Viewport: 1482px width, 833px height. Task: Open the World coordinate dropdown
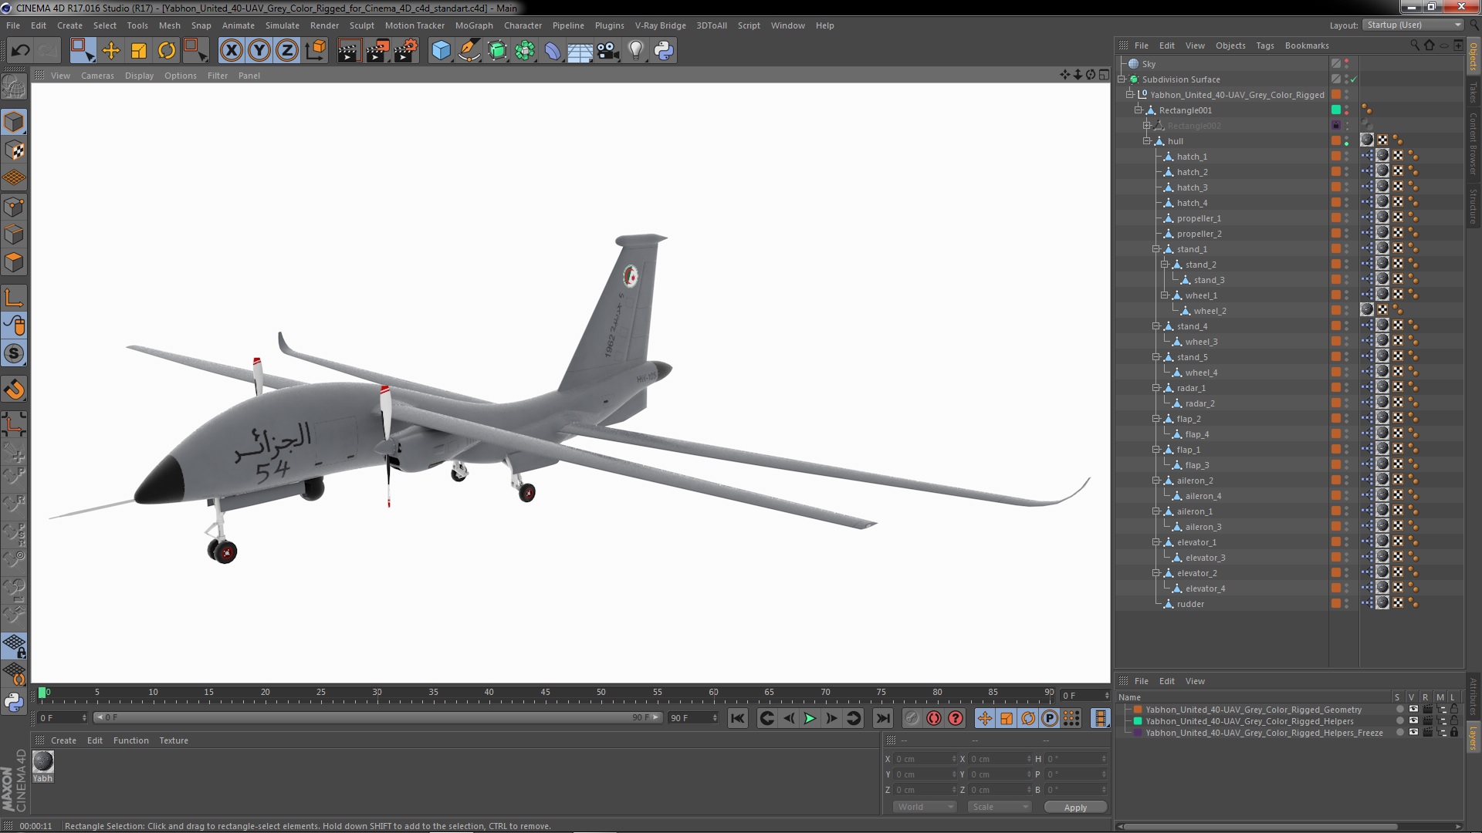(924, 807)
